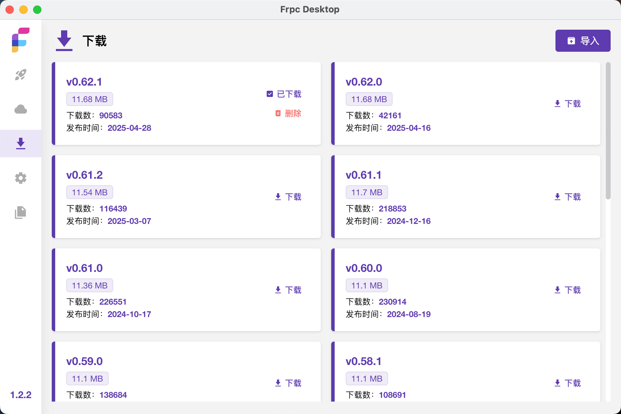Download version v0.58.1
The height and width of the screenshot is (414, 621).
tap(568, 383)
